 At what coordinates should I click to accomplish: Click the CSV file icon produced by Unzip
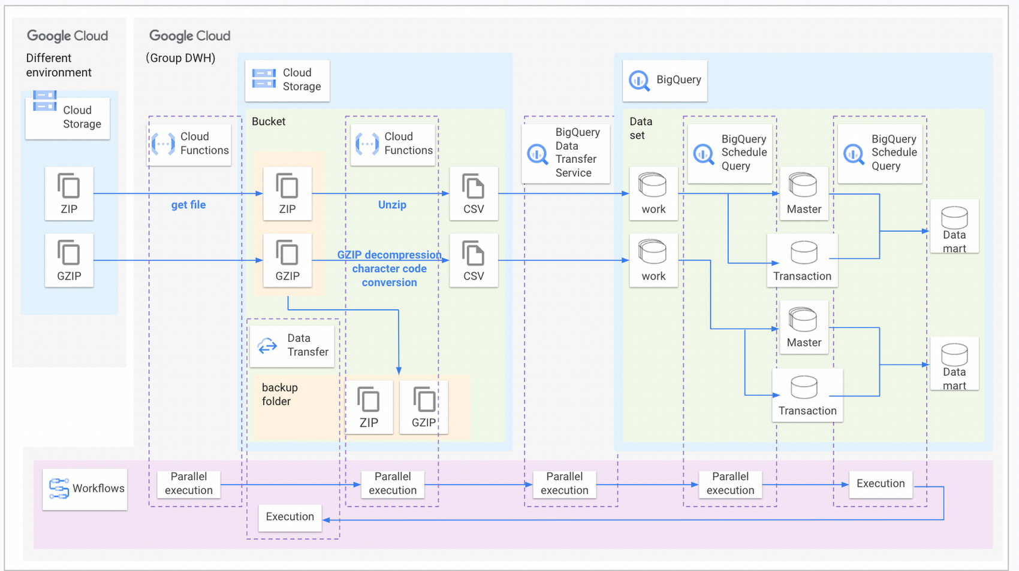[474, 186]
